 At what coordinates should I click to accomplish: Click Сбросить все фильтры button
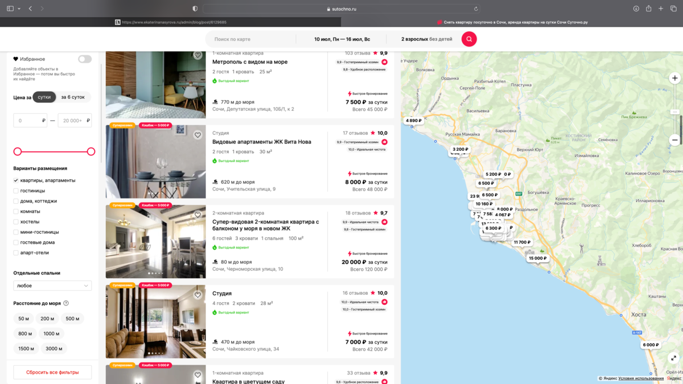click(x=52, y=372)
